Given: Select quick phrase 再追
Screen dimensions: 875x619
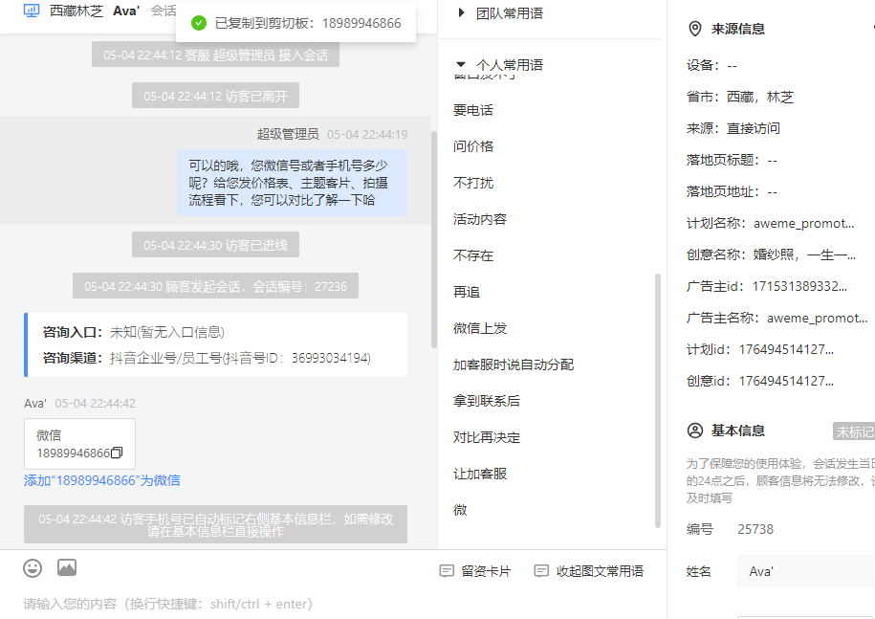Looking at the screenshot, I should 467,292.
